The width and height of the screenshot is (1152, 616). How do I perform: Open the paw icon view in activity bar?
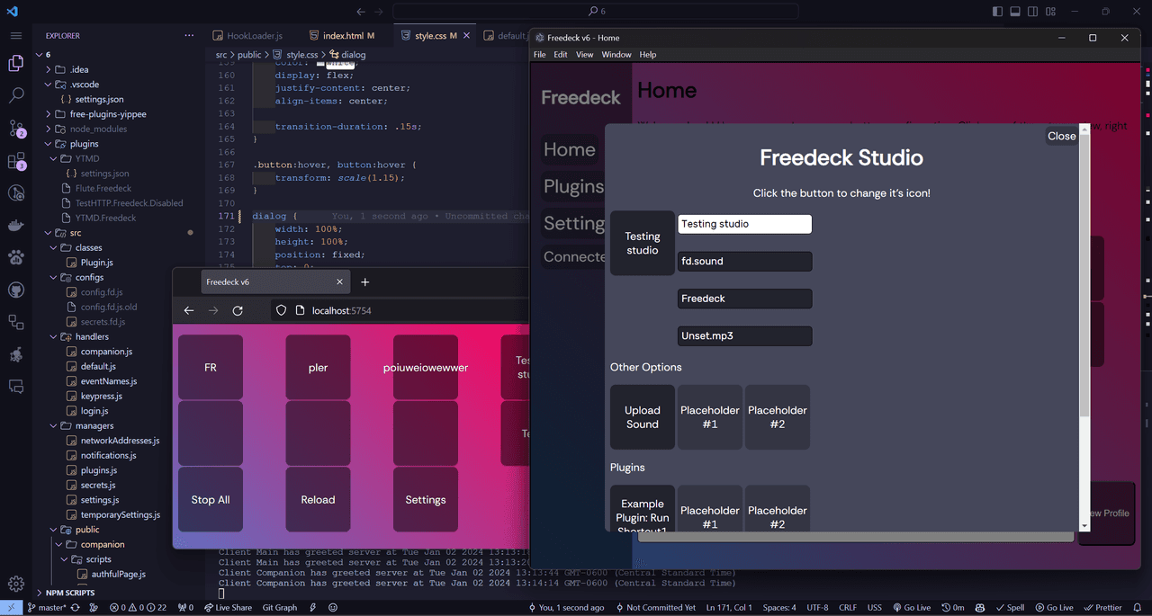click(15, 258)
